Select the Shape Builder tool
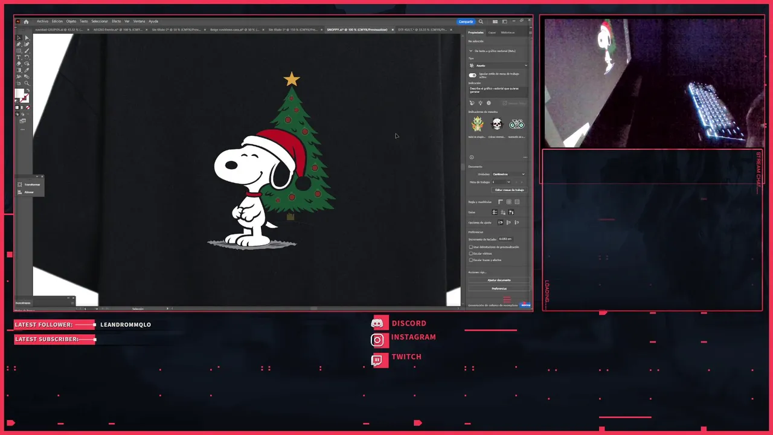This screenshot has height=435, width=773. [27, 63]
